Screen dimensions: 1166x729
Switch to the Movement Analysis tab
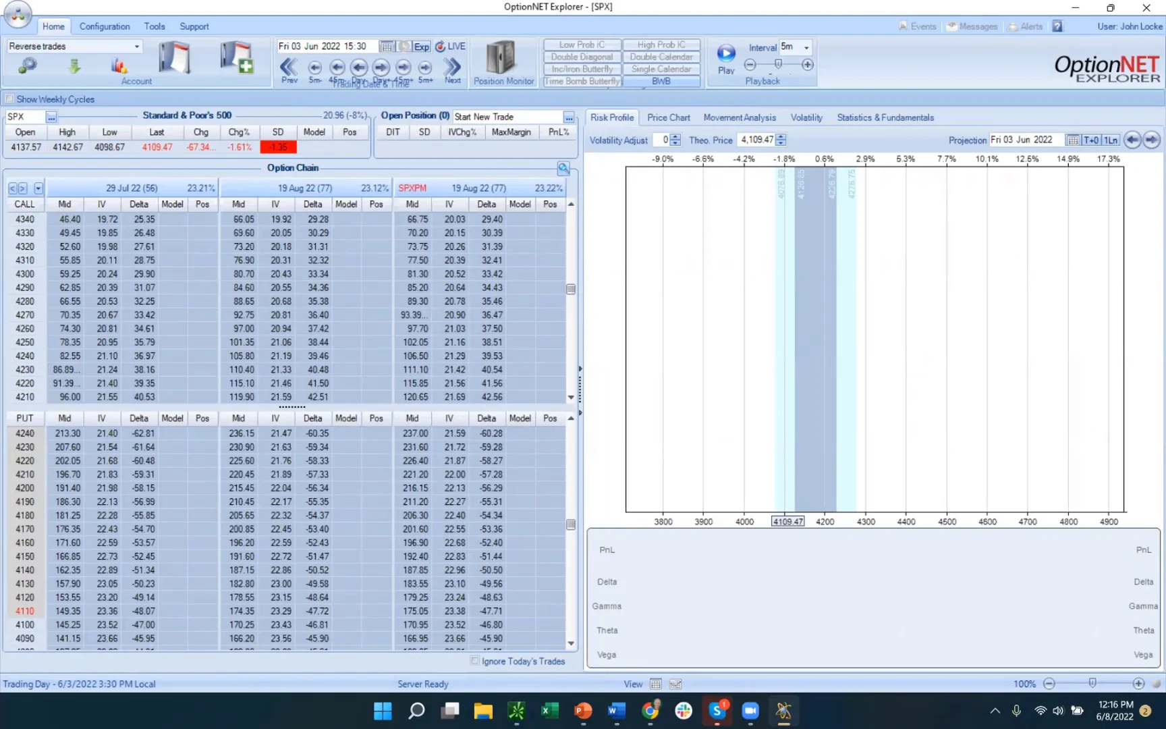[x=740, y=117]
